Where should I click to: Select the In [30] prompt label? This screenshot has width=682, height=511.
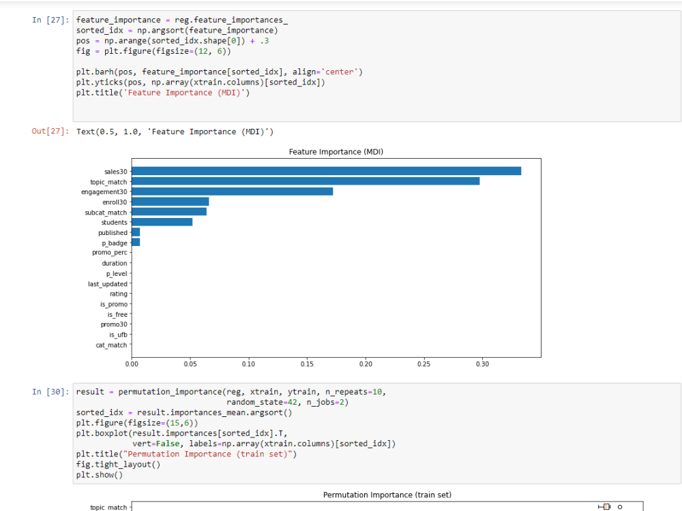click(x=50, y=392)
